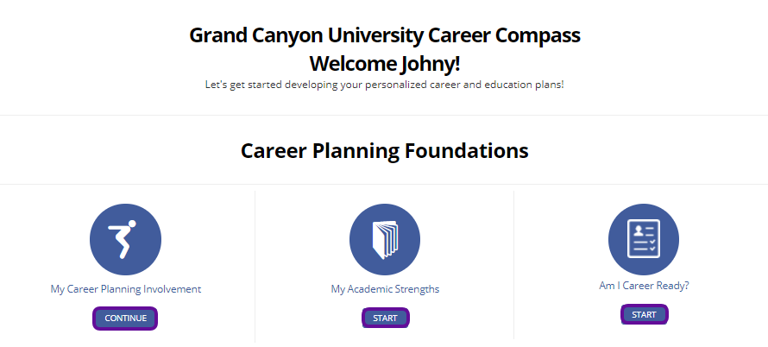Click the personalized career and education plans subtitle
Image resolution: width=768 pixels, height=347 pixels.
[x=385, y=85]
